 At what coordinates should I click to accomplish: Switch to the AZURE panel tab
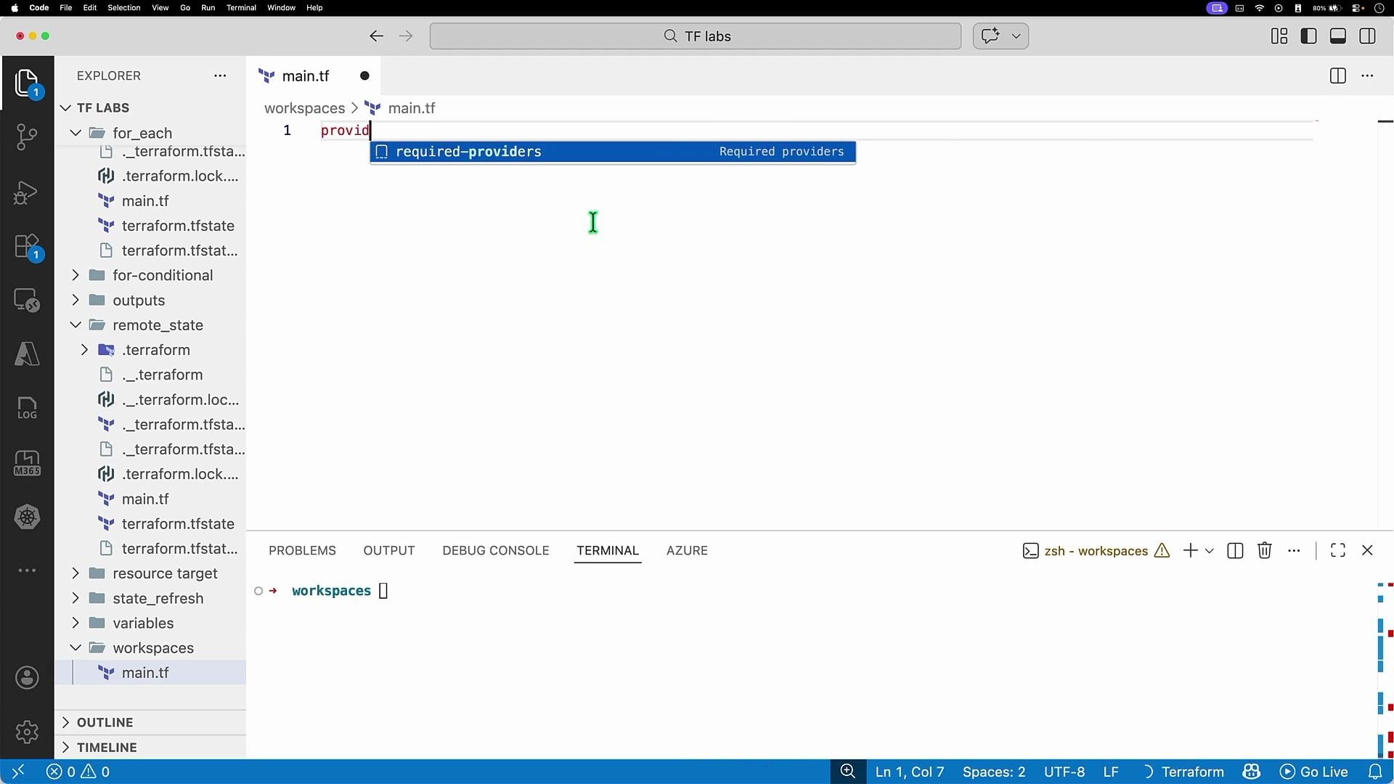point(687,551)
